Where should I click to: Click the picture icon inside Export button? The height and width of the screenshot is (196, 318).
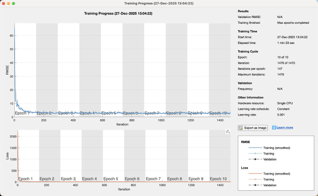(241, 128)
